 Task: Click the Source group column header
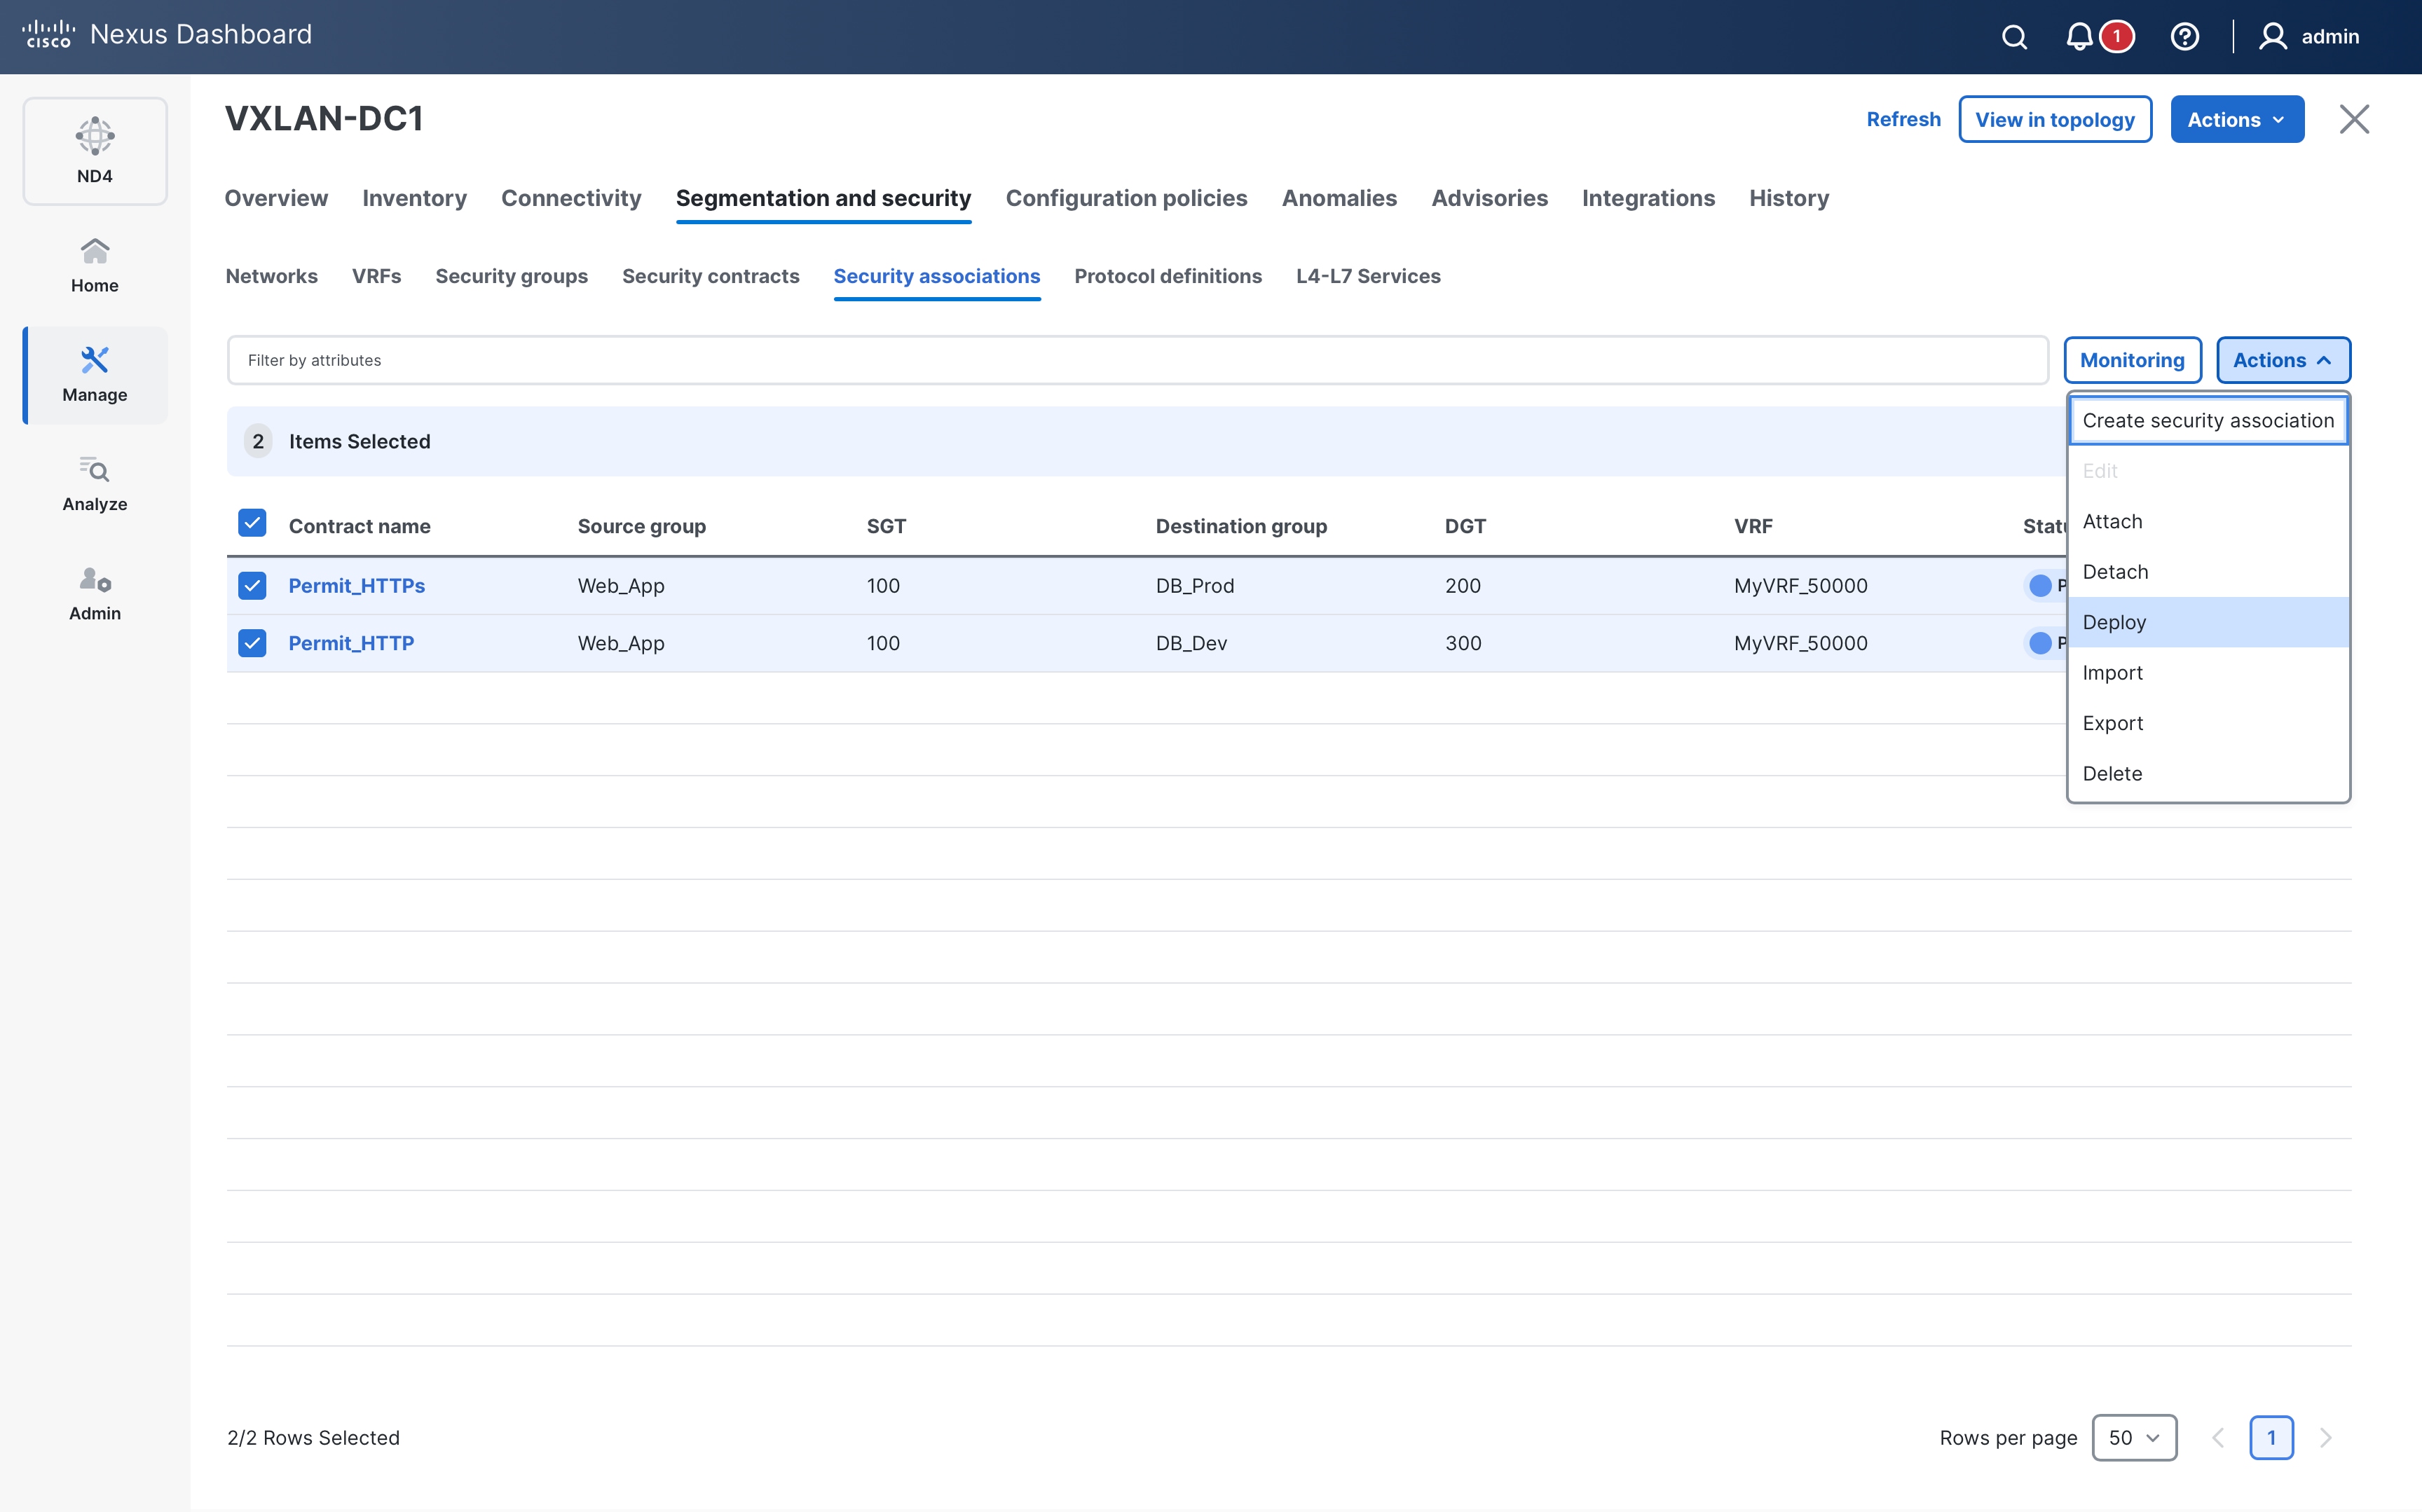(641, 526)
